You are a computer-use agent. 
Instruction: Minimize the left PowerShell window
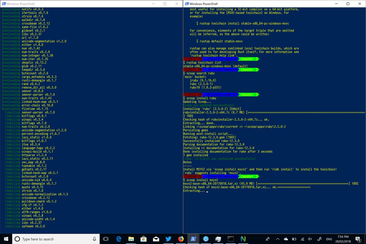tap(153, 4)
